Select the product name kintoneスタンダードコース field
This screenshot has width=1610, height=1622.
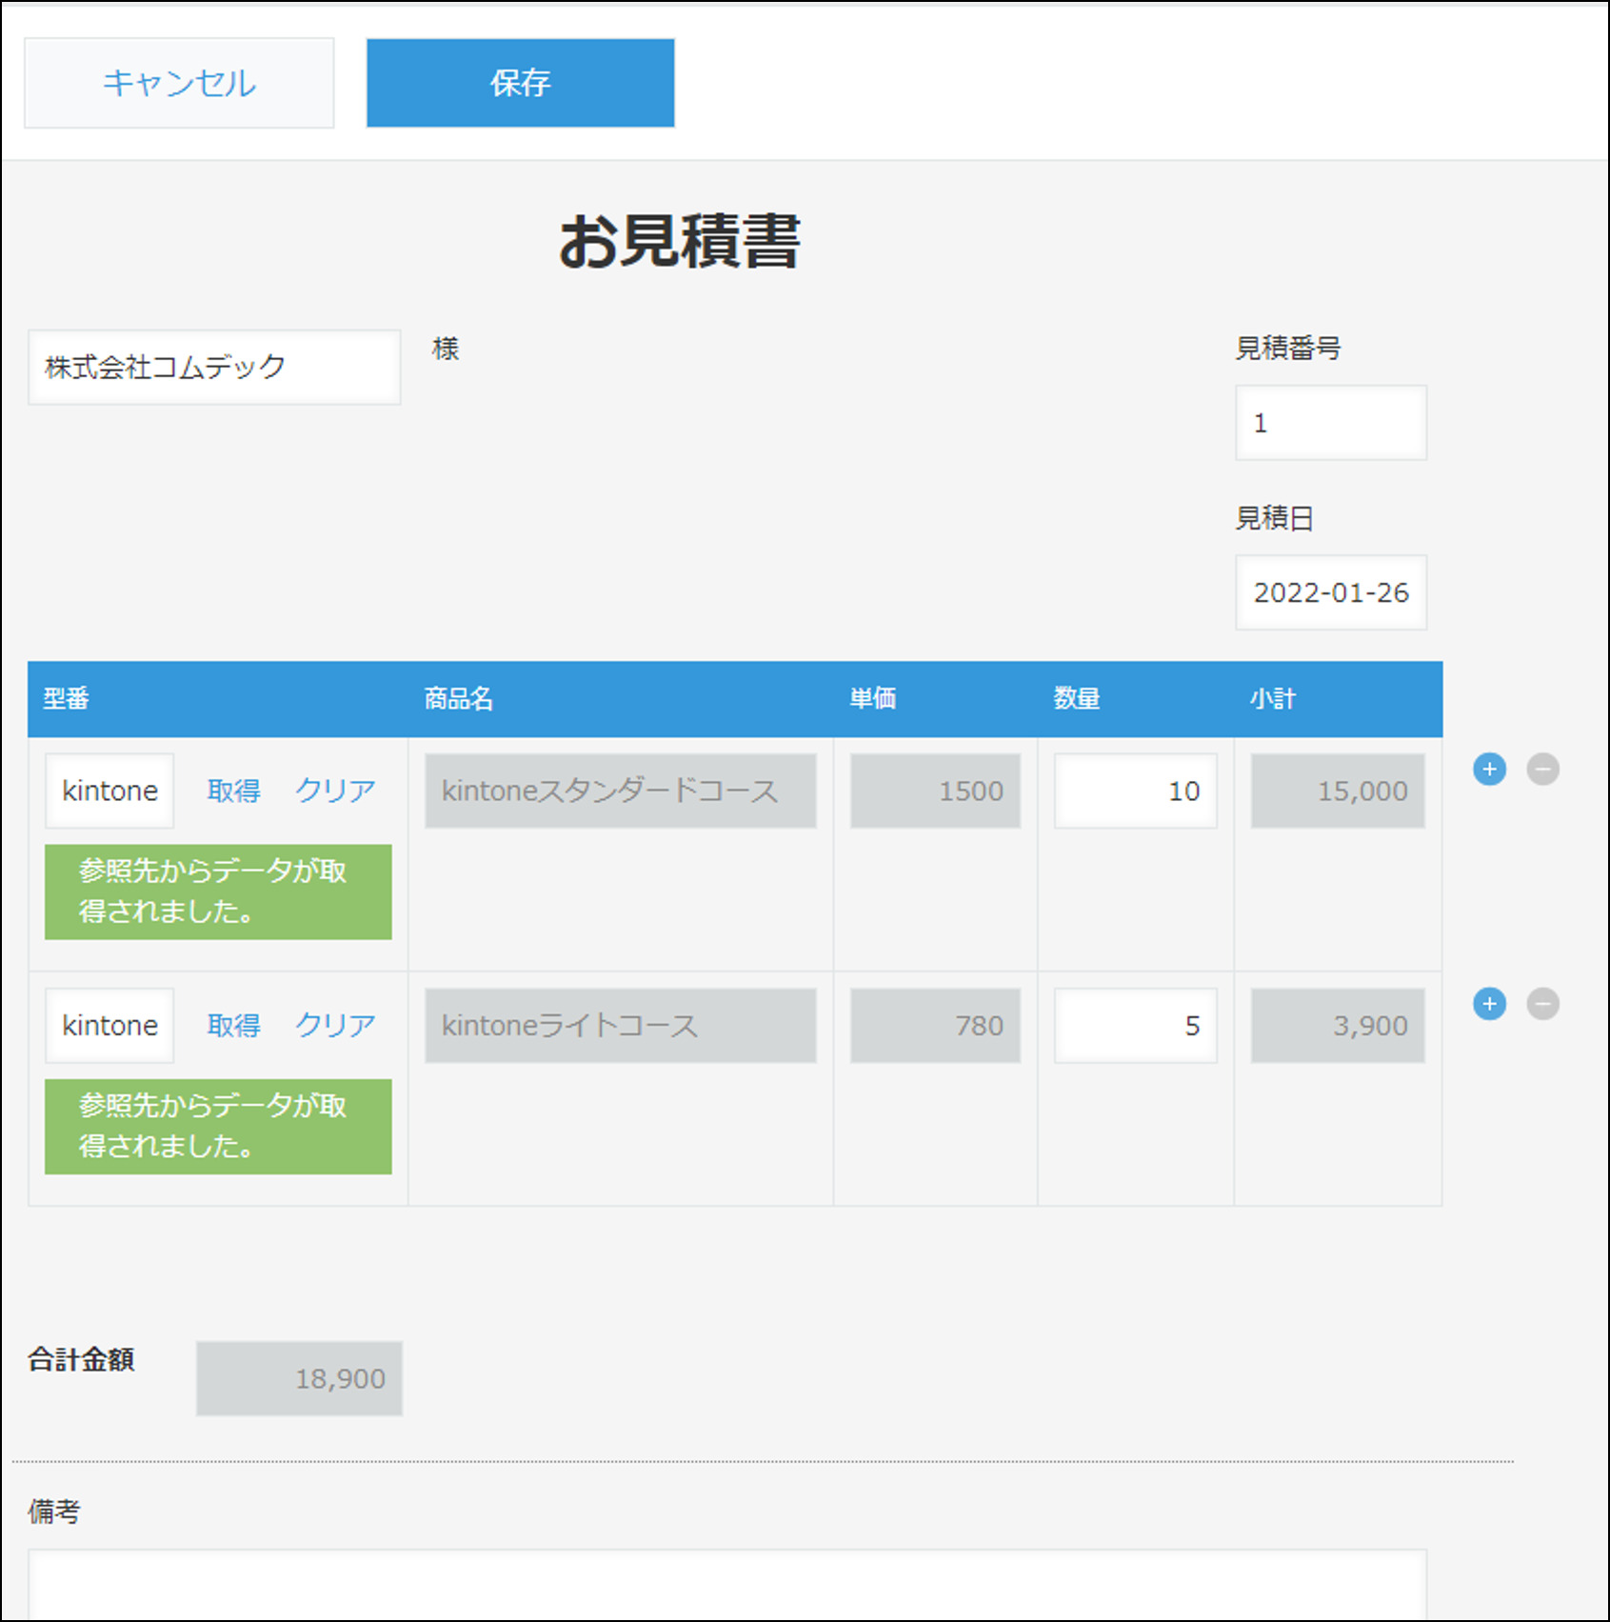pos(621,791)
